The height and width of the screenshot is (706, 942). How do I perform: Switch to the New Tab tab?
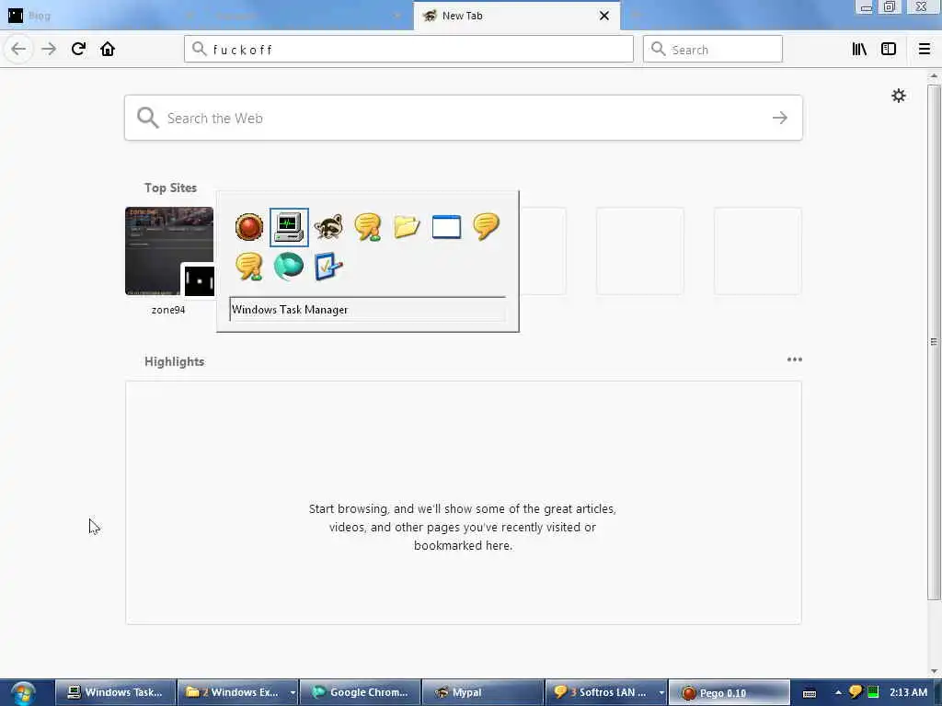click(517, 16)
